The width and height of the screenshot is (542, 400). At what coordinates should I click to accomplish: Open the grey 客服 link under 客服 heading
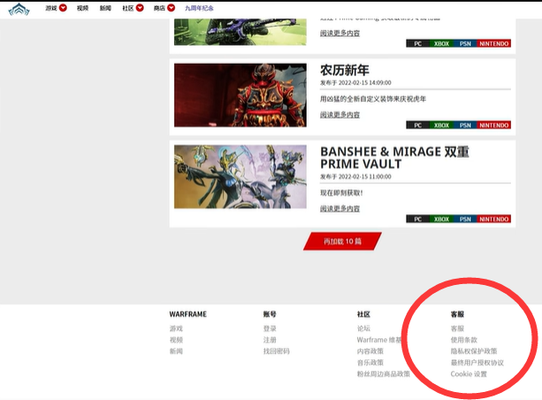(457, 328)
